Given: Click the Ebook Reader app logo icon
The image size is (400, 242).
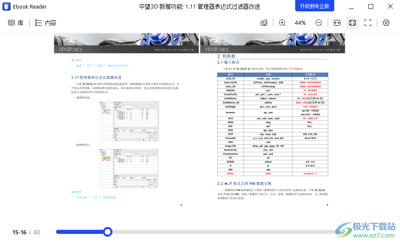Looking at the screenshot, I should 6,6.
